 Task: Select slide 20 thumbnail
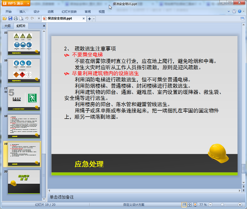(24, 182)
